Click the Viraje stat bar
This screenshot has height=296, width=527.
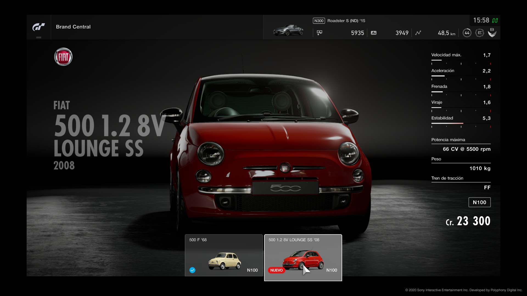(x=461, y=107)
